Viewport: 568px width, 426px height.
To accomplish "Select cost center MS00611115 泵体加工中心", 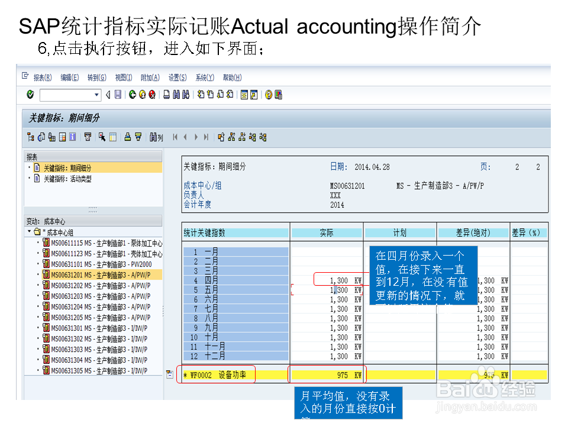I will point(102,243).
